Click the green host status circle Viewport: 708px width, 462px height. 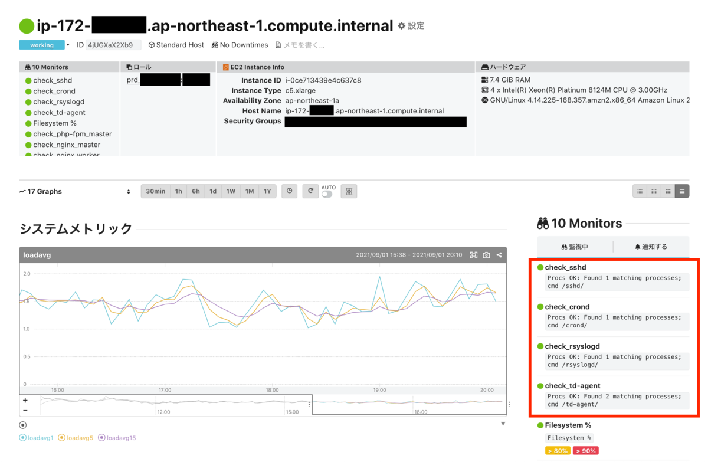click(27, 26)
